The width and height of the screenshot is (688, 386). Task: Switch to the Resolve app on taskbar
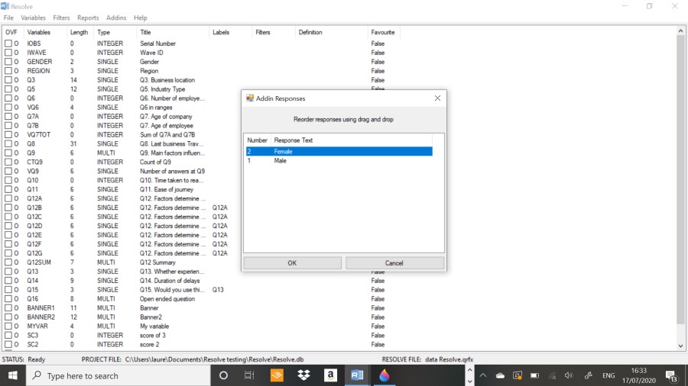357,375
